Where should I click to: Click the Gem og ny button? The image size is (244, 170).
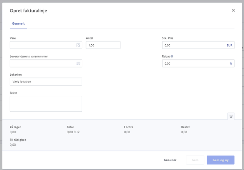(220, 160)
